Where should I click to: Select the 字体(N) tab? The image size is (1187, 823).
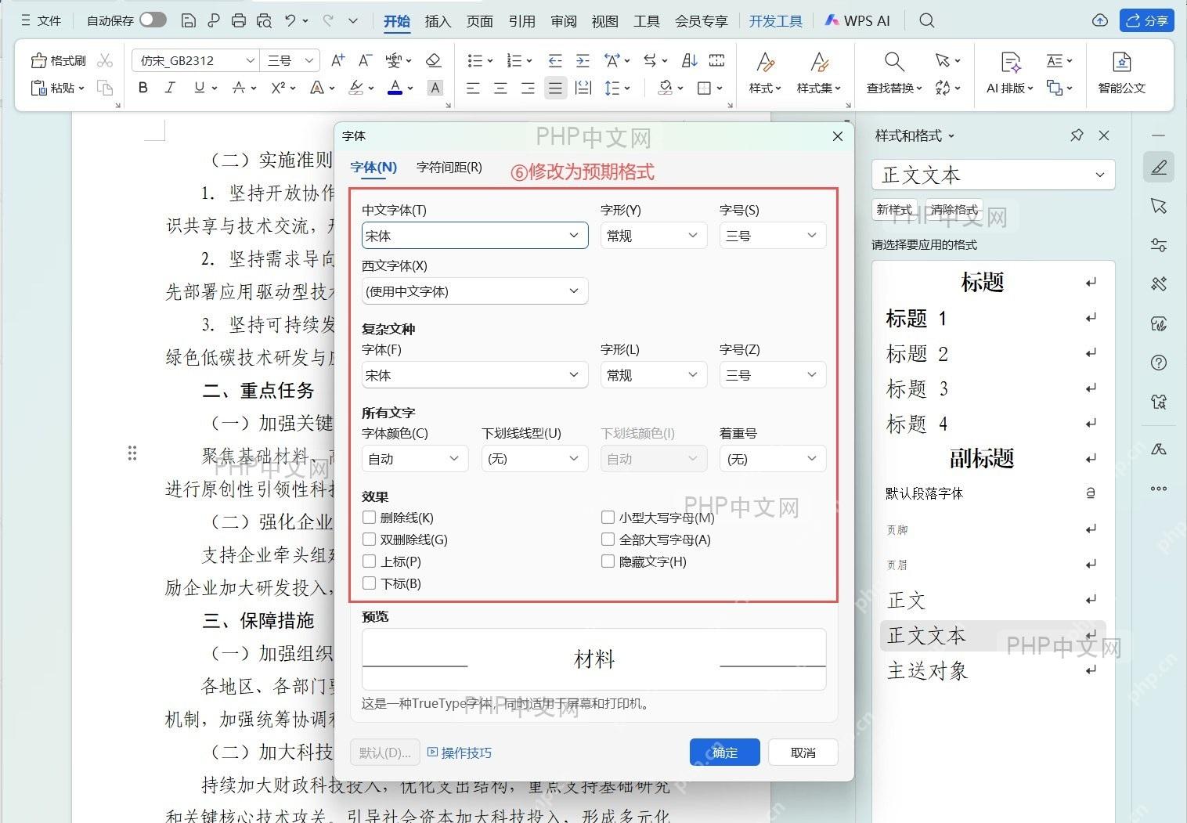(373, 167)
